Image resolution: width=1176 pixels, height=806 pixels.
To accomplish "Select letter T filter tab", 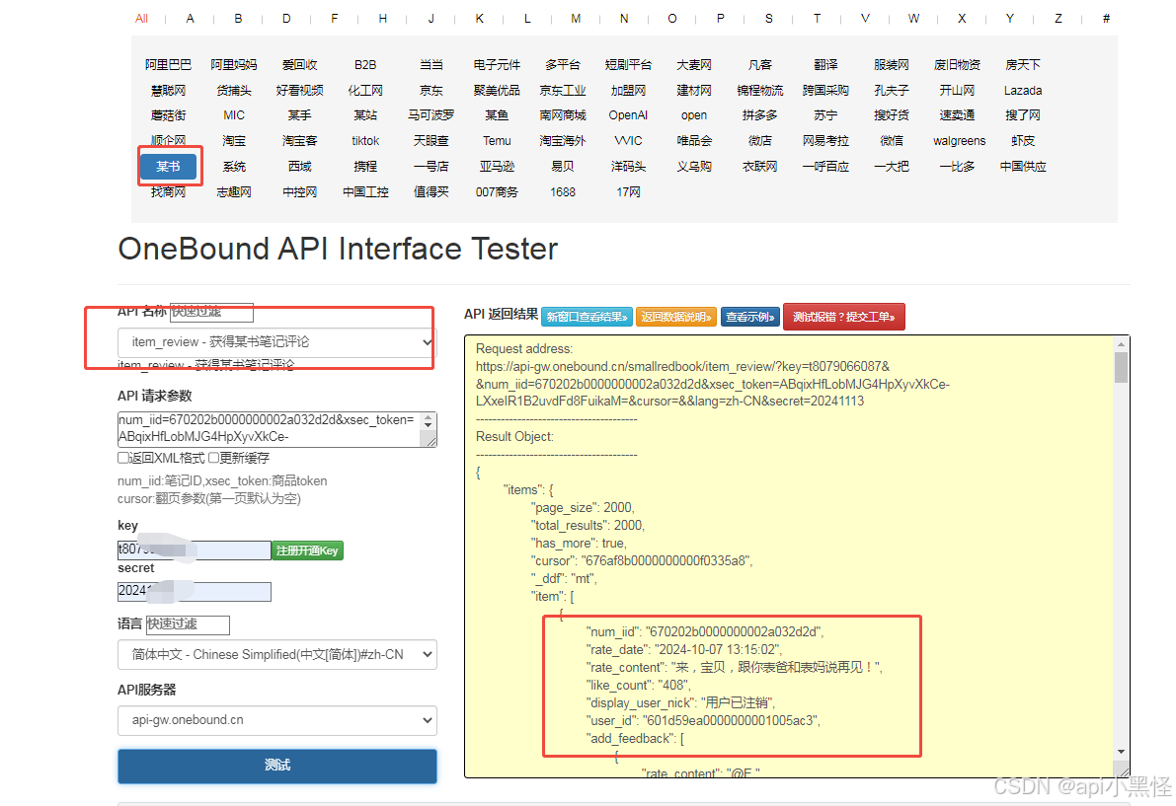I will pyautogui.click(x=817, y=19).
